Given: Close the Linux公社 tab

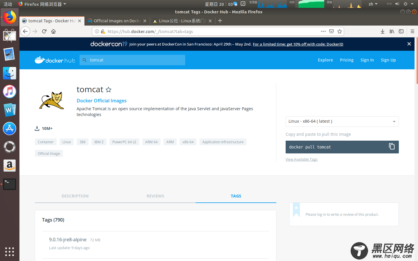Looking at the screenshot, I should (210, 21).
